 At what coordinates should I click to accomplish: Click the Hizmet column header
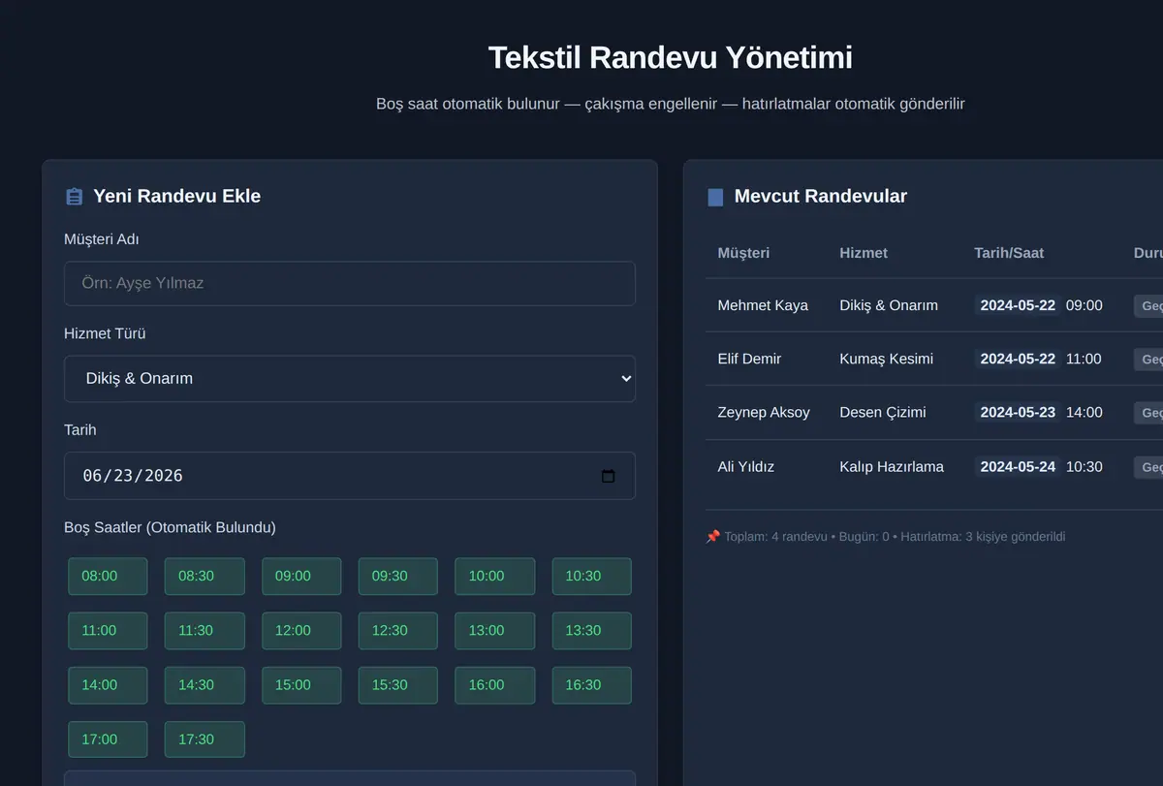(864, 253)
